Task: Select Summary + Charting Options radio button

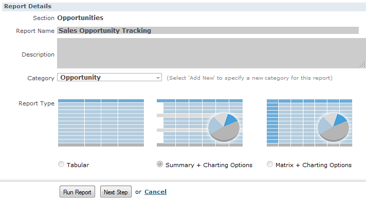Action: click(x=160, y=164)
